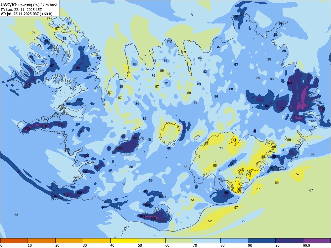
Task: Pick the 60–70 light green legend swatch
Action: pyautogui.click(x=179, y=241)
